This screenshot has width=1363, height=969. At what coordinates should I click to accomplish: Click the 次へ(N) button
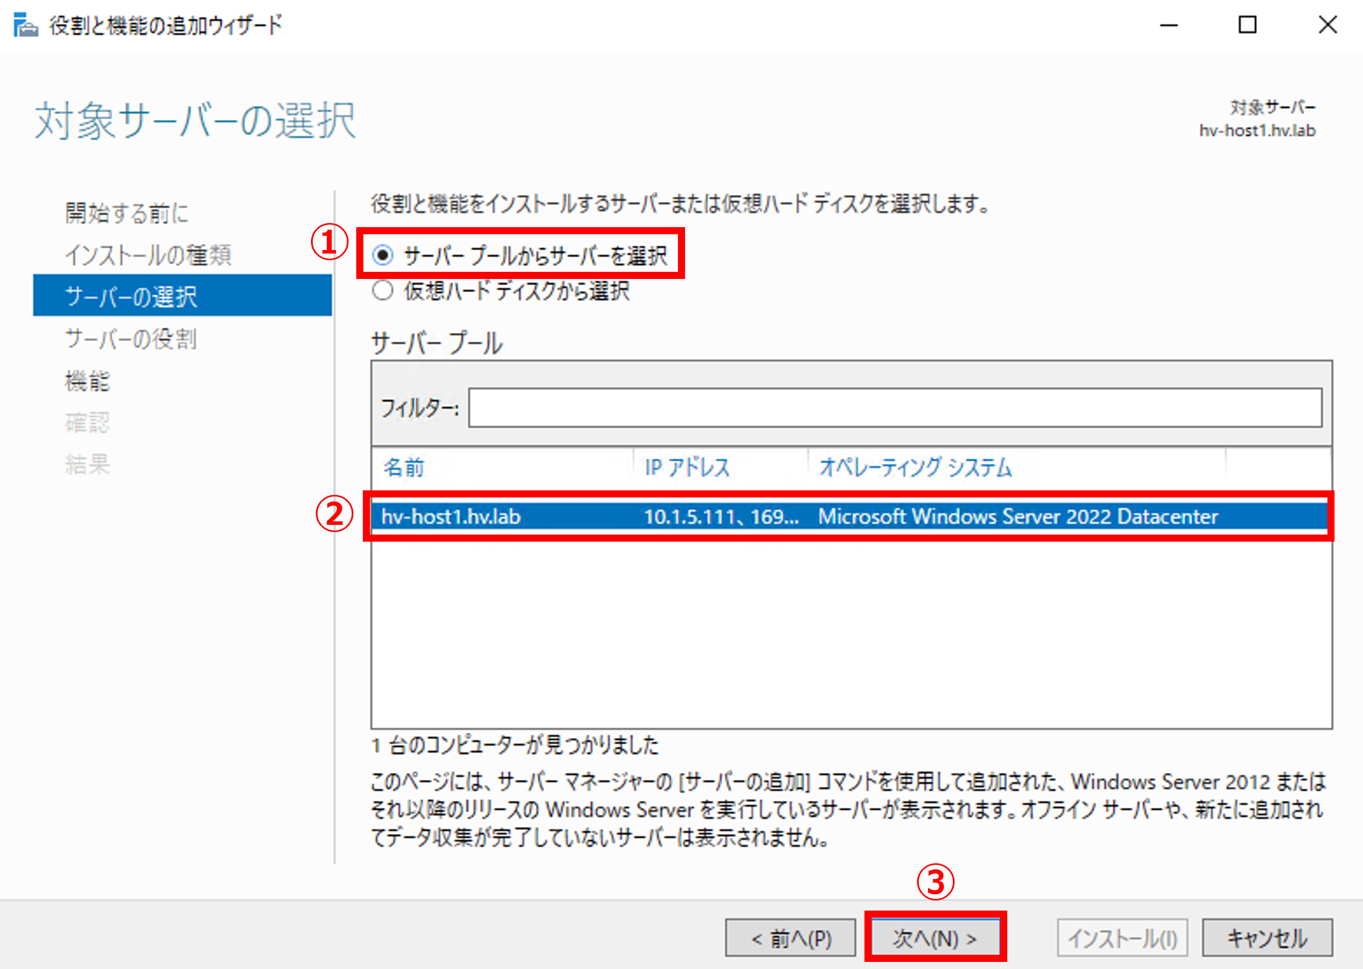935,939
